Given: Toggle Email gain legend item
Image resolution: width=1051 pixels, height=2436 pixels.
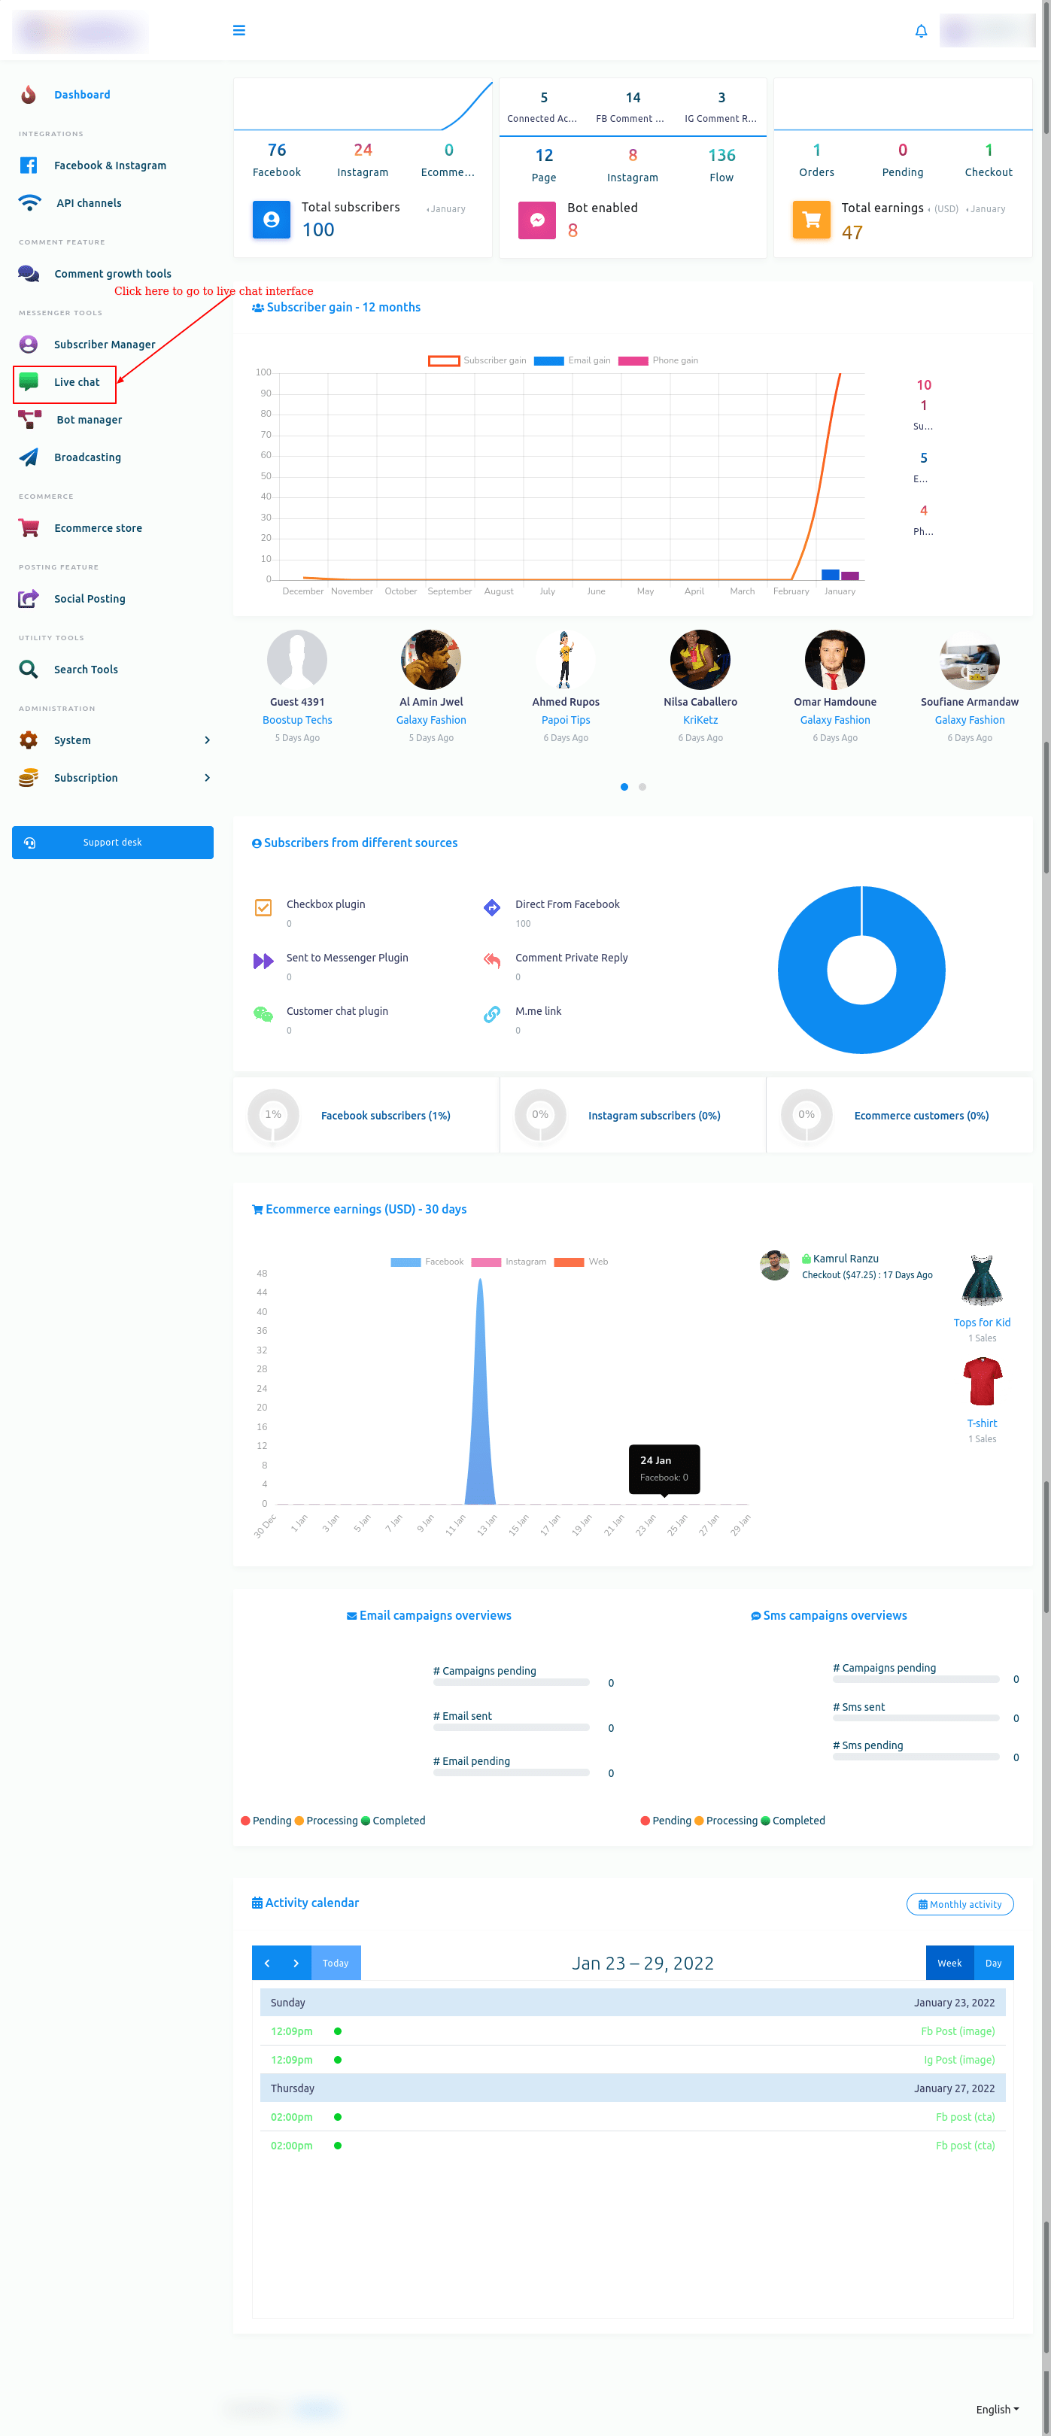Looking at the screenshot, I should pos(573,360).
